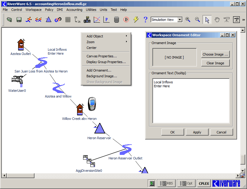Click the CPLEX status bar button
The image size is (247, 189).
pos(204,184)
